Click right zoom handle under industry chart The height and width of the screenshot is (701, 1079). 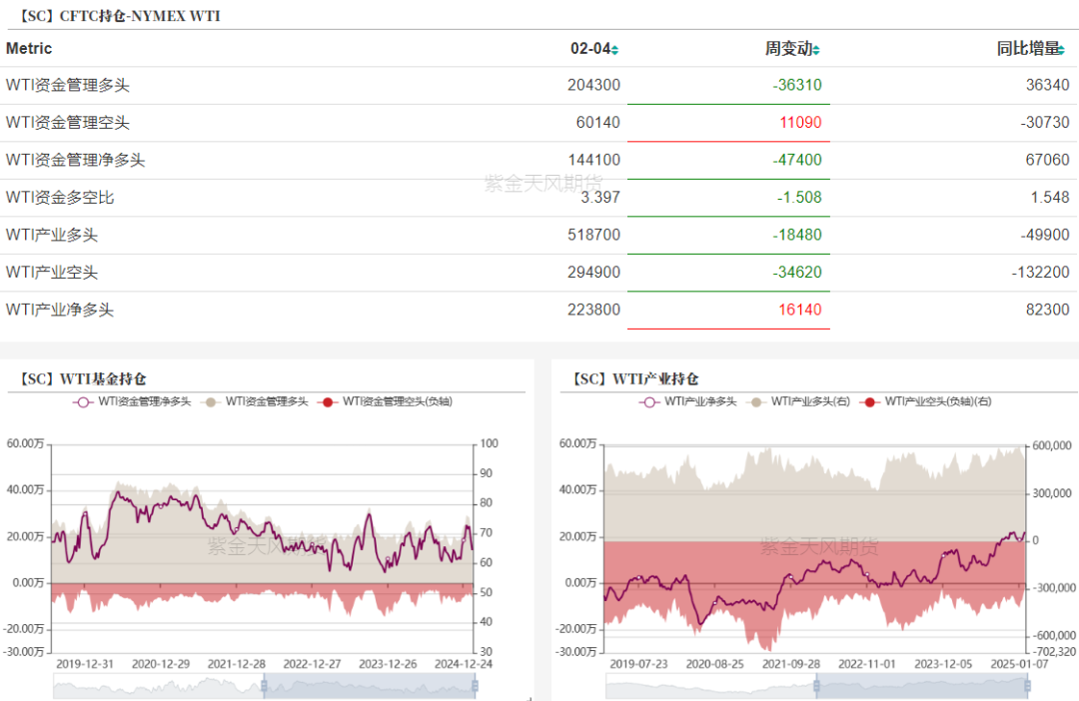coord(1027,686)
